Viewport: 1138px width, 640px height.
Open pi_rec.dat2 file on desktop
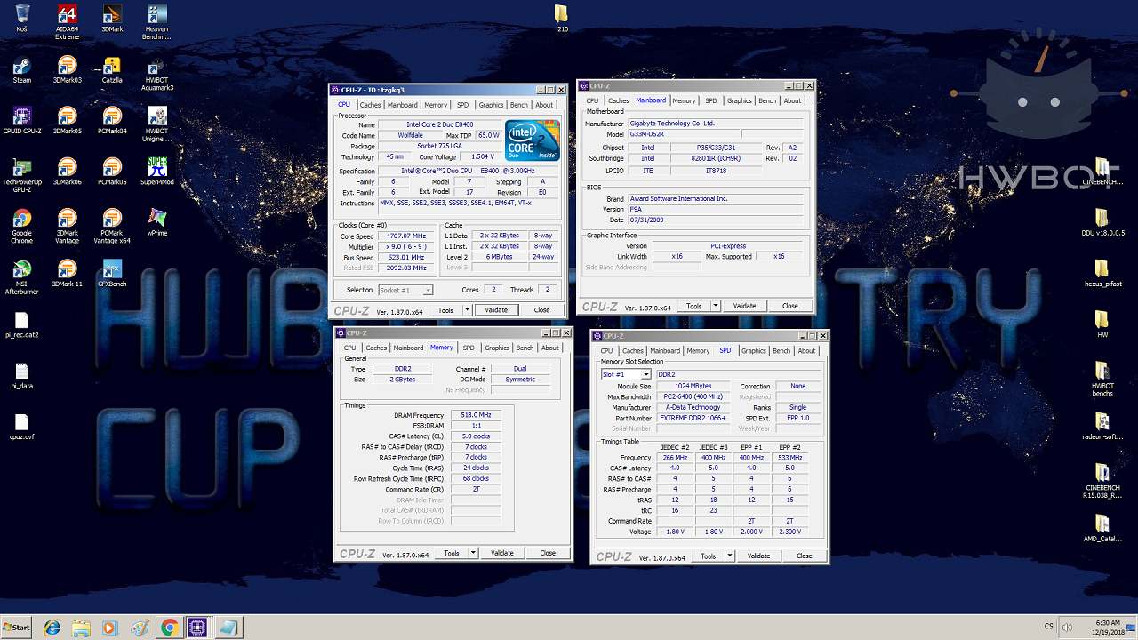tap(21, 325)
